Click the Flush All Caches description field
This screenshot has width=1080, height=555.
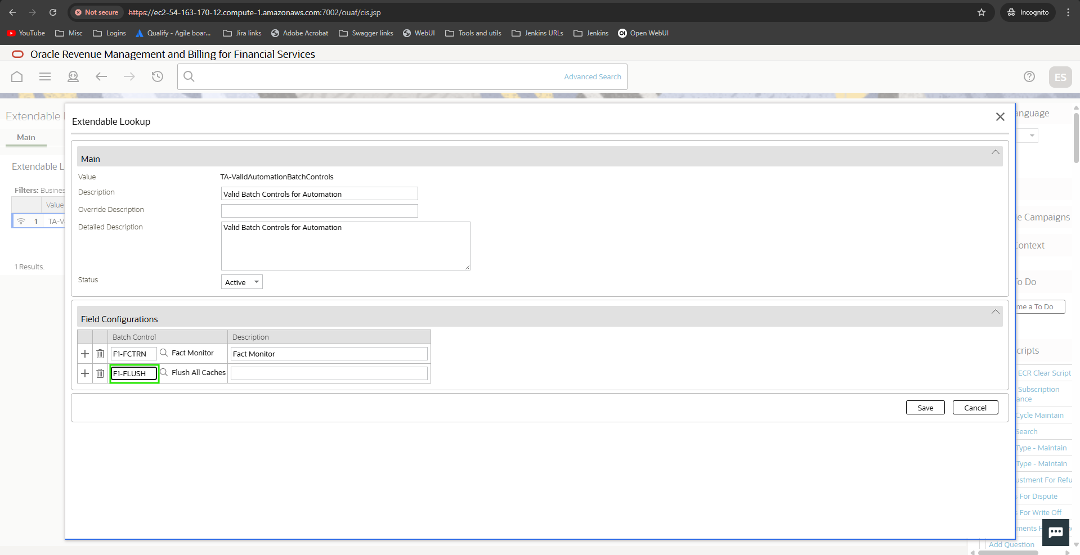point(329,373)
